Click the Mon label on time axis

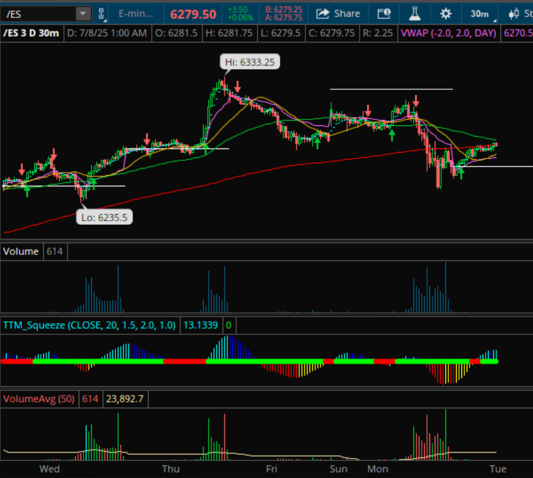[x=377, y=469]
